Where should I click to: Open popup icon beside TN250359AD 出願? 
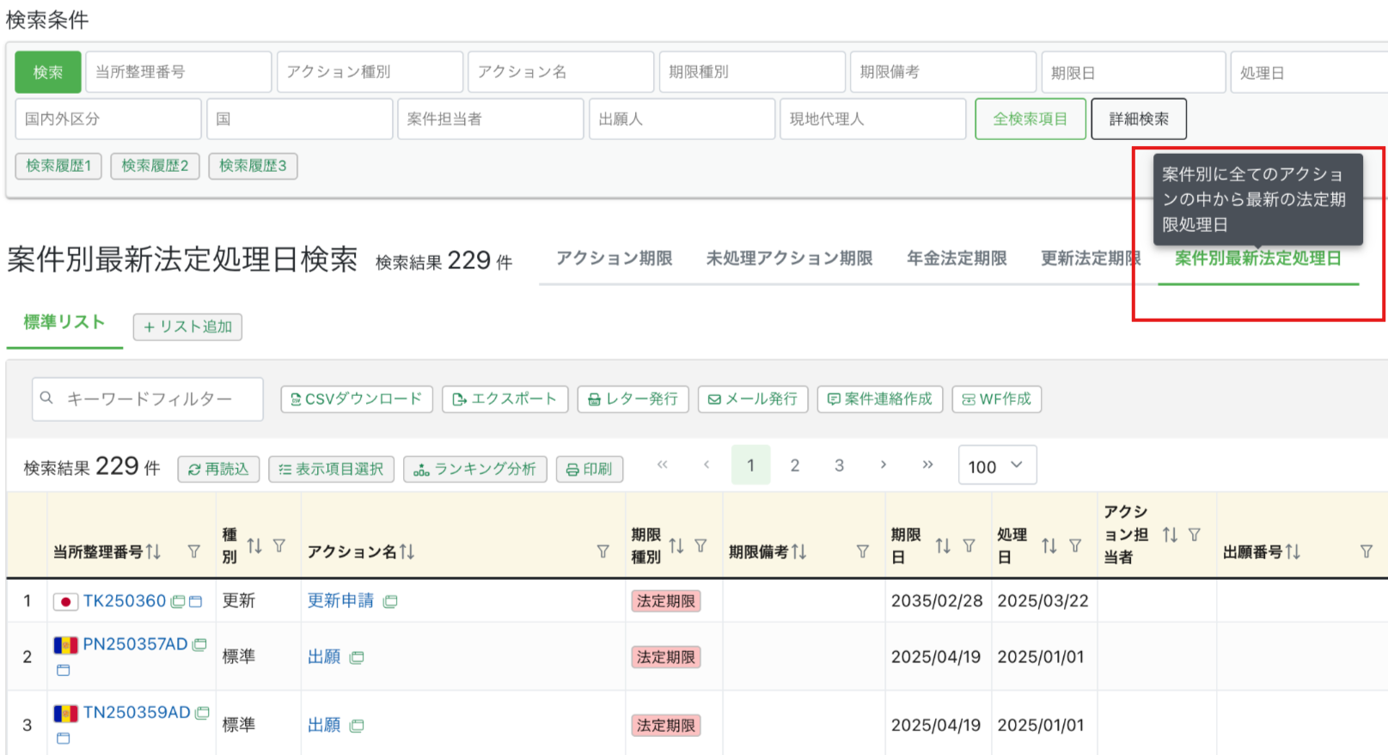pos(358,726)
